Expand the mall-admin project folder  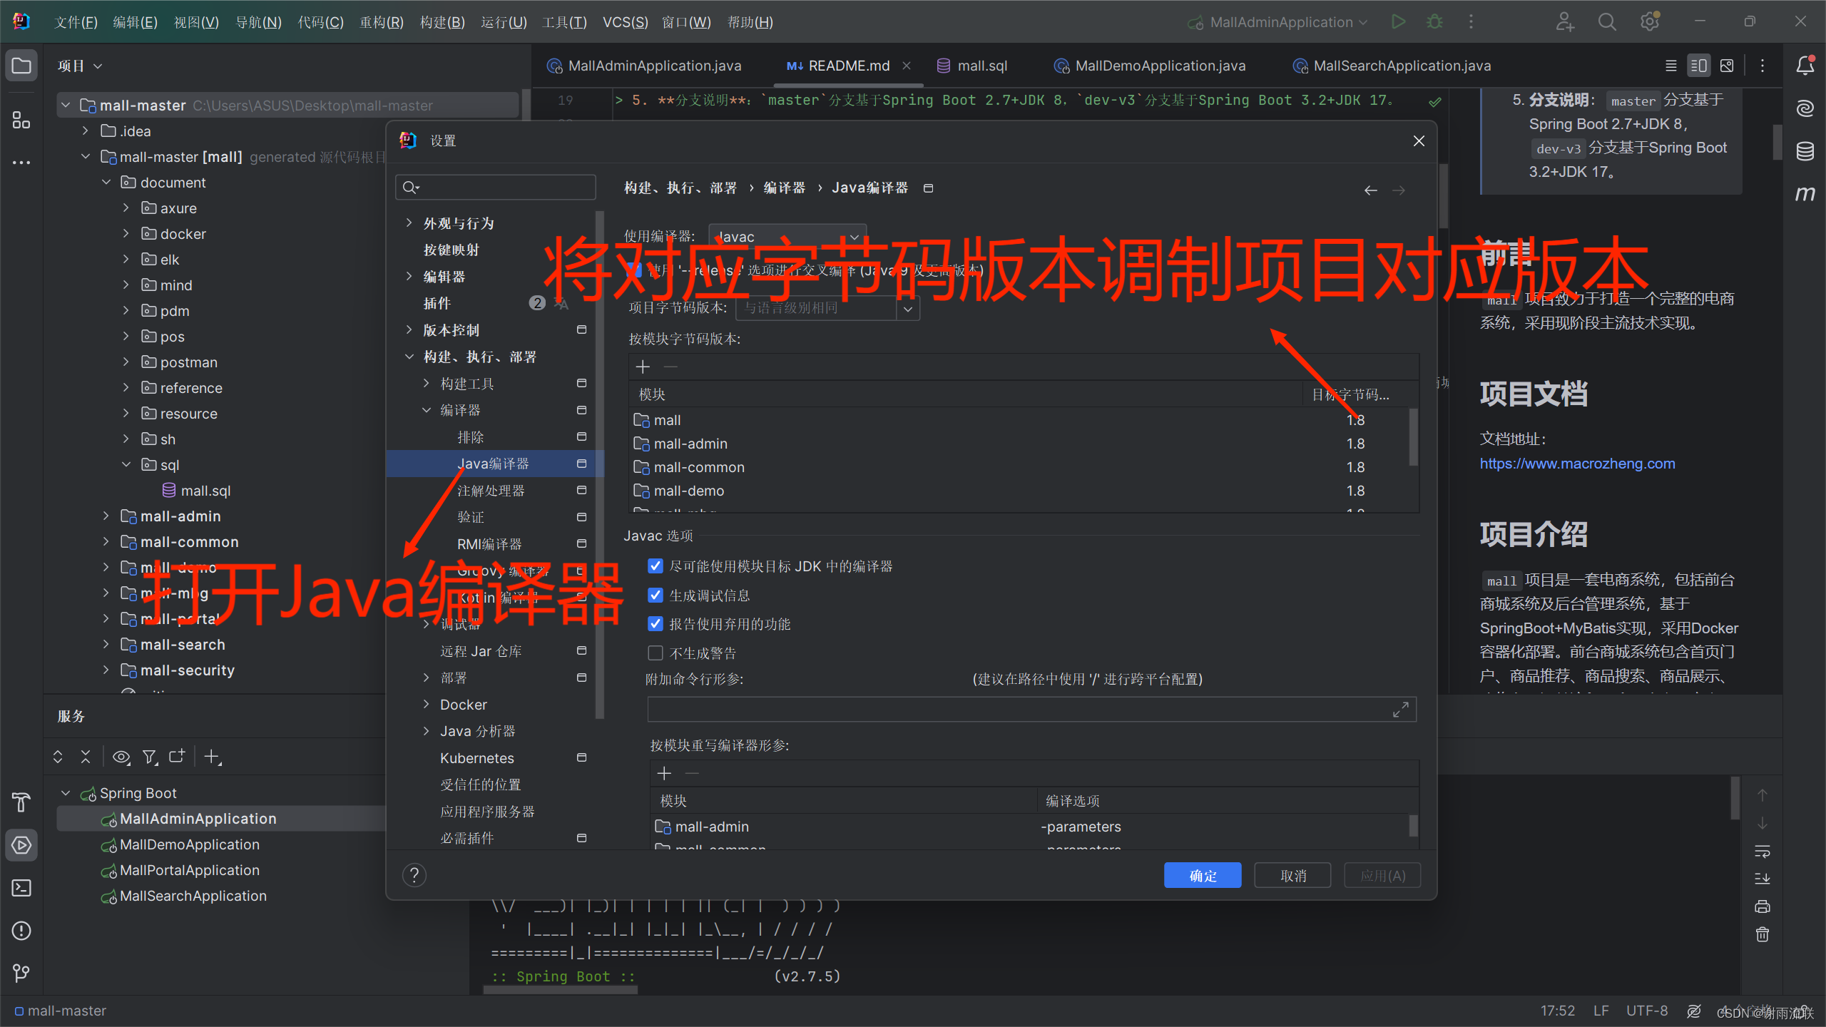pyautogui.click(x=106, y=516)
